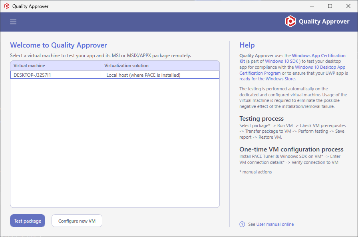Click the Quality Approver title bar icon
This screenshot has height=237, width=358.
[7, 6]
